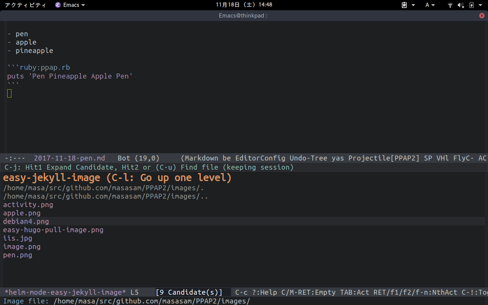Click the battery status icon

click(x=472, y=5)
